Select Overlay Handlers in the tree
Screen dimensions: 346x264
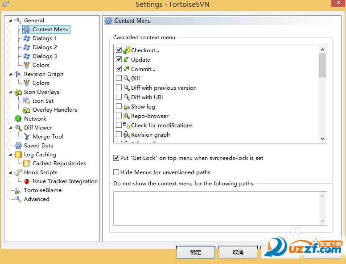[55, 110]
